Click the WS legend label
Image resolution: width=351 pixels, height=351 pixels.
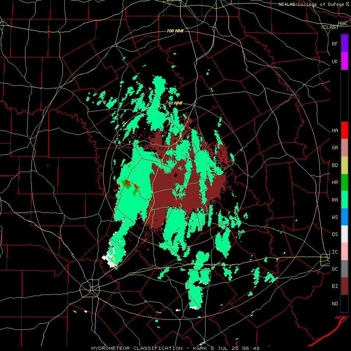point(335,217)
